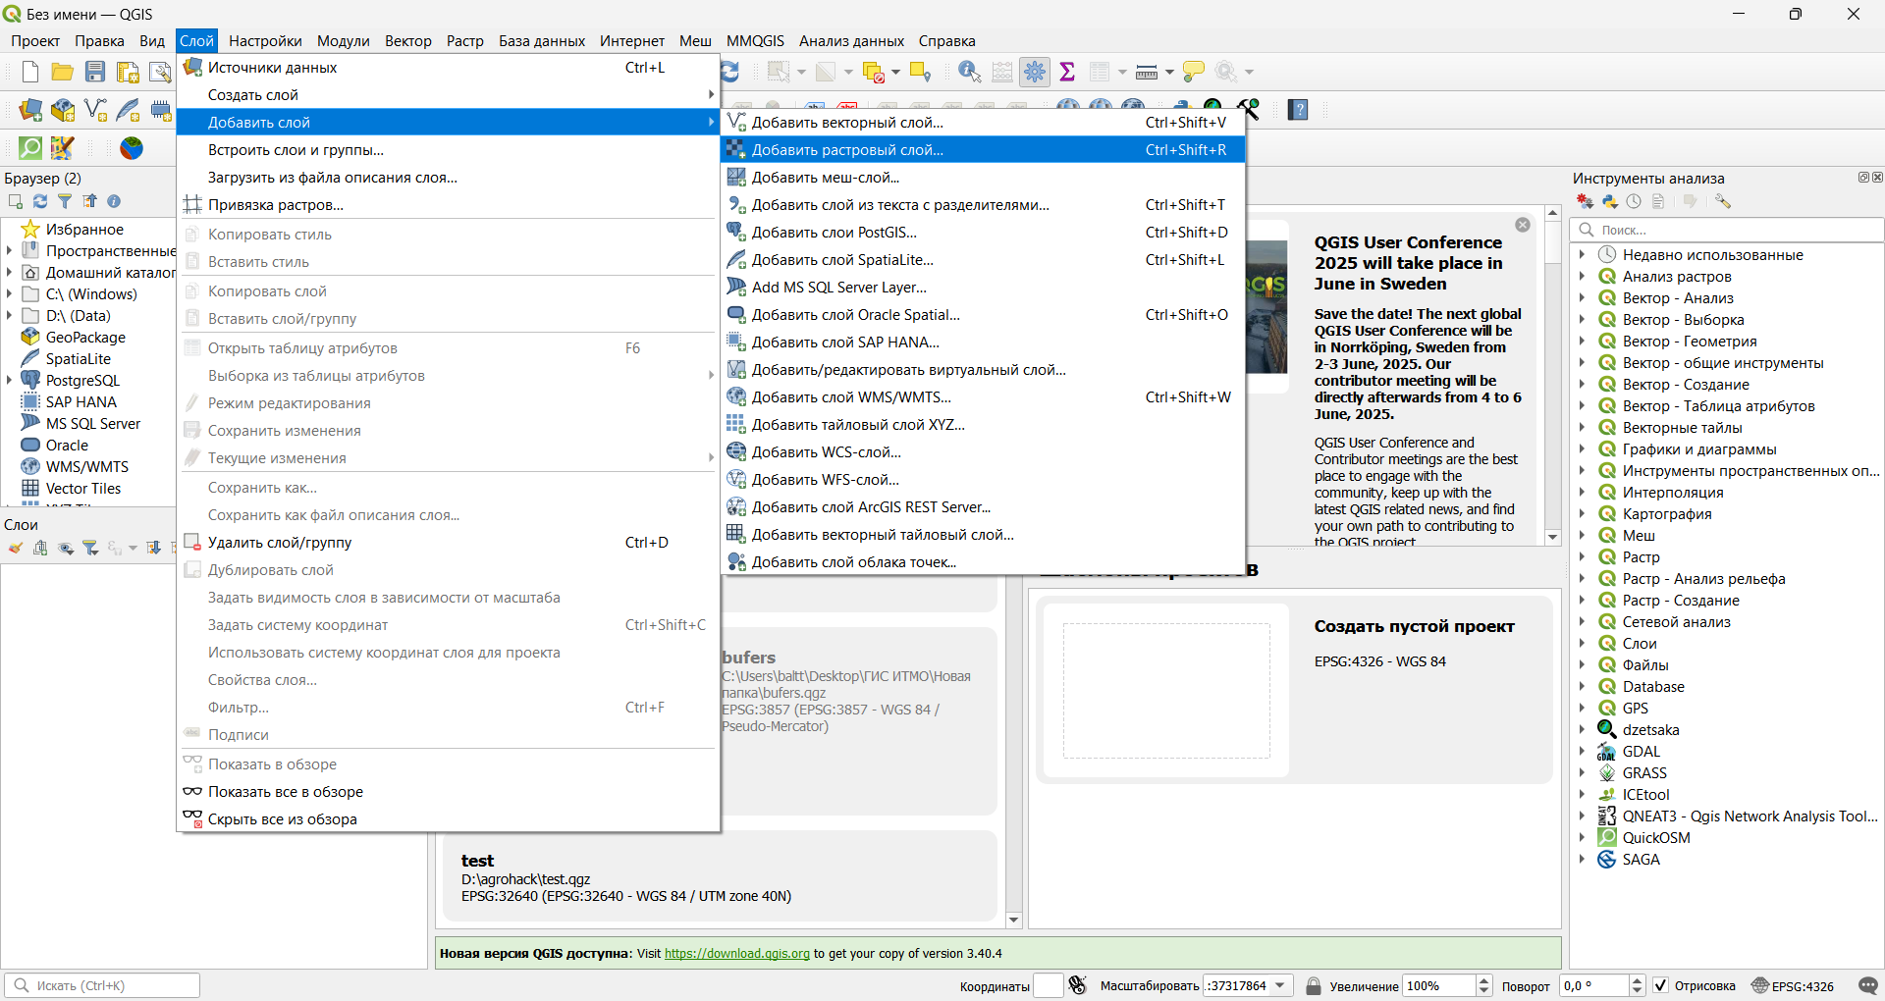This screenshot has width=1885, height=1001.
Task: Click EPSG:4326 project CRS button
Action: pyautogui.click(x=1793, y=985)
